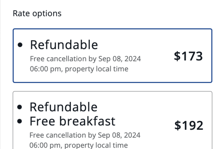This screenshot has width=224, height=149.
Task: Click the bullet beside Refundable in $192 card
Action: click(21, 107)
